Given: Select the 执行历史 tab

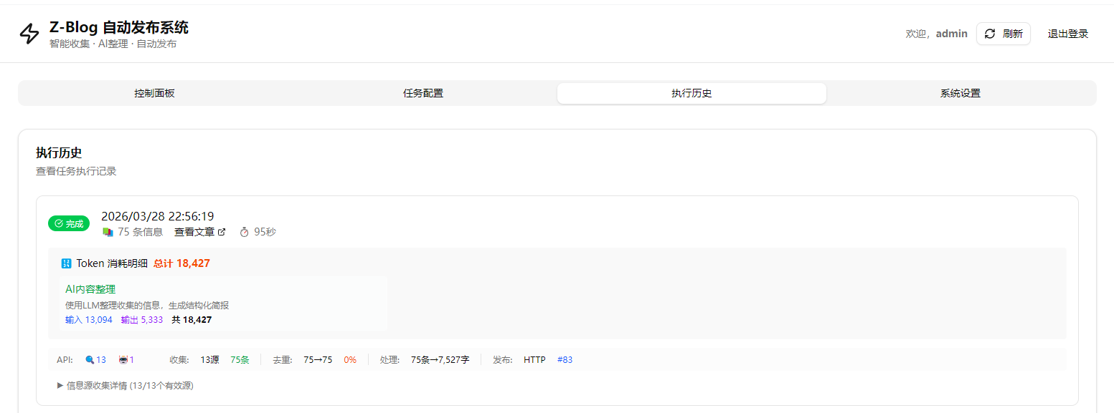Looking at the screenshot, I should click(x=691, y=93).
